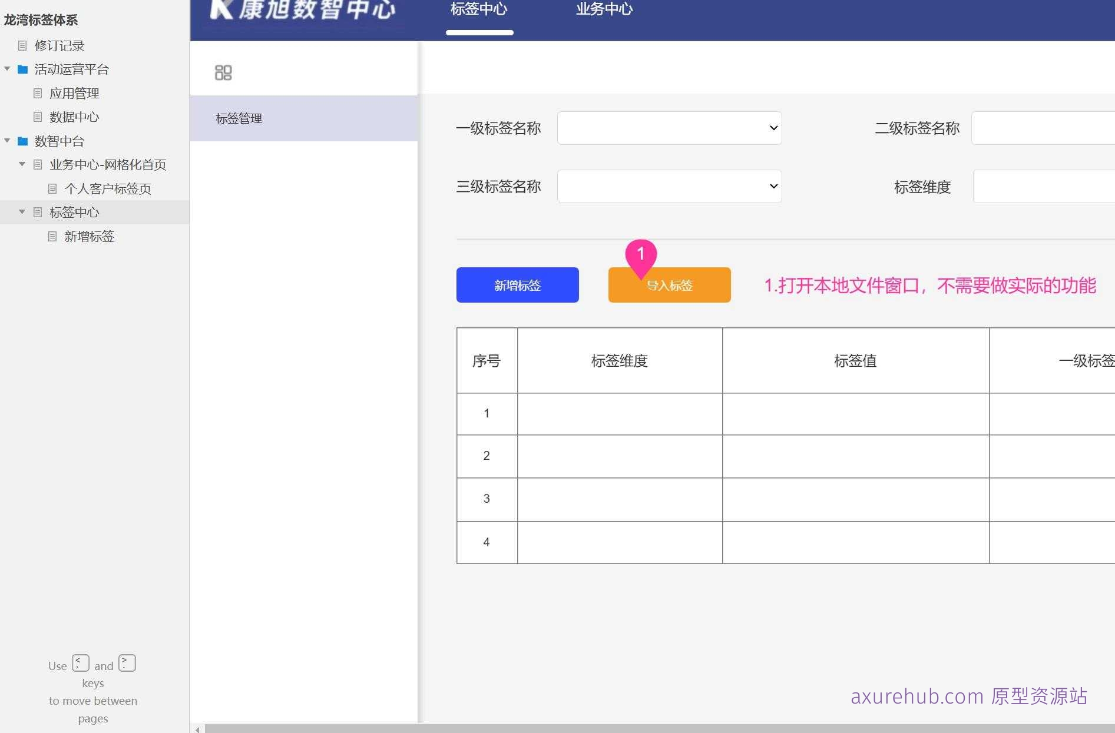The height and width of the screenshot is (733, 1115).
Task: Open the 一级标签名称 dropdown
Action: (x=669, y=128)
